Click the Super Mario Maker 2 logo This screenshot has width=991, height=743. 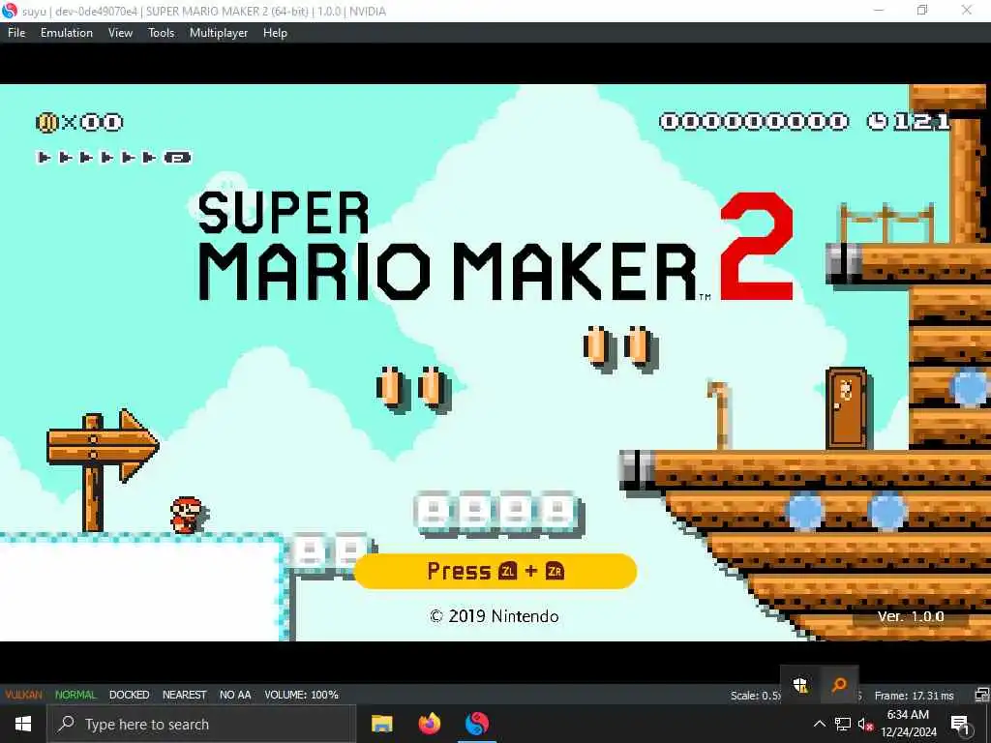pos(496,247)
